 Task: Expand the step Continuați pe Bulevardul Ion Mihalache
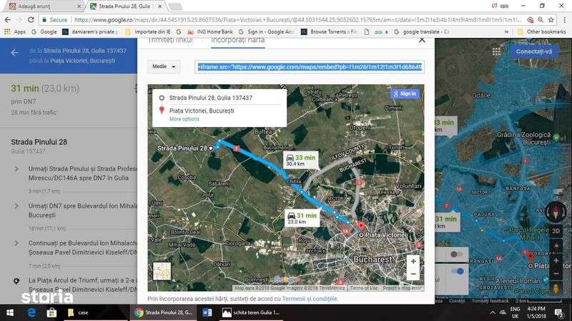click(16, 243)
